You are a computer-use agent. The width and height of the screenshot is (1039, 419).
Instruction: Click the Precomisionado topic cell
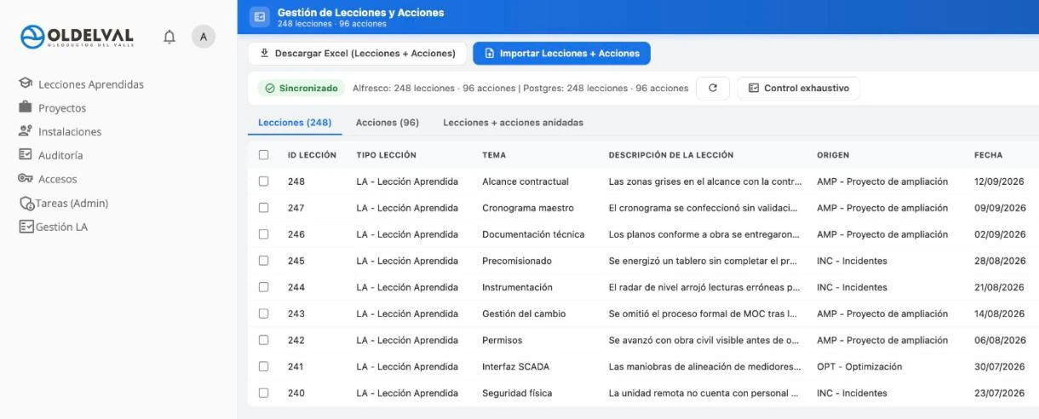517,261
